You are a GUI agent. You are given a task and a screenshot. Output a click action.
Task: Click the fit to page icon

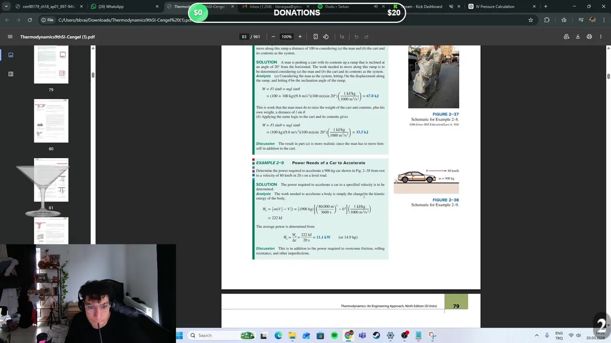pyautogui.click(x=316, y=37)
